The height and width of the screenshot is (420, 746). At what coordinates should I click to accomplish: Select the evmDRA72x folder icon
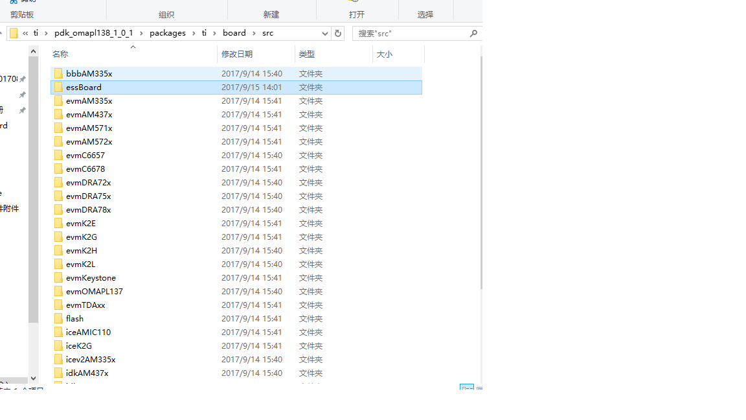click(58, 182)
